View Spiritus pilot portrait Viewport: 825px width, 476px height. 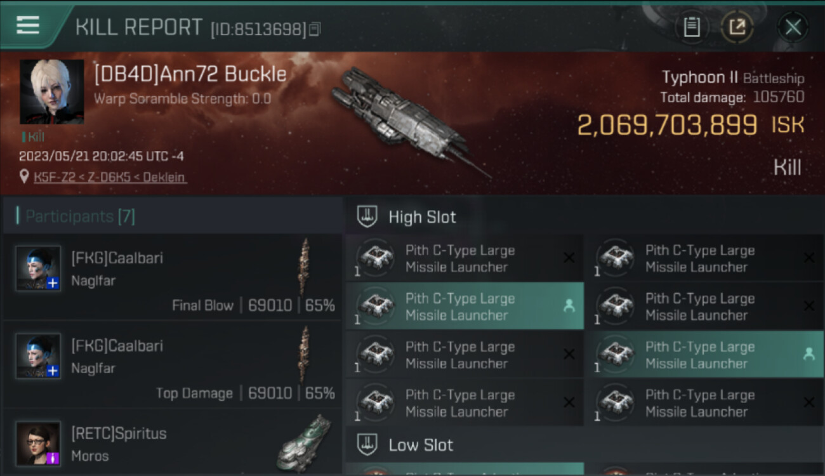[x=39, y=443]
